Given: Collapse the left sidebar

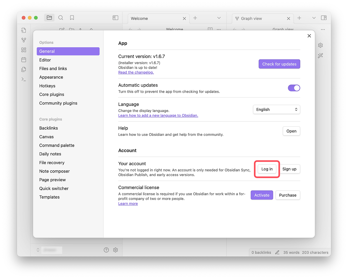Looking at the screenshot, I should pos(116,18).
